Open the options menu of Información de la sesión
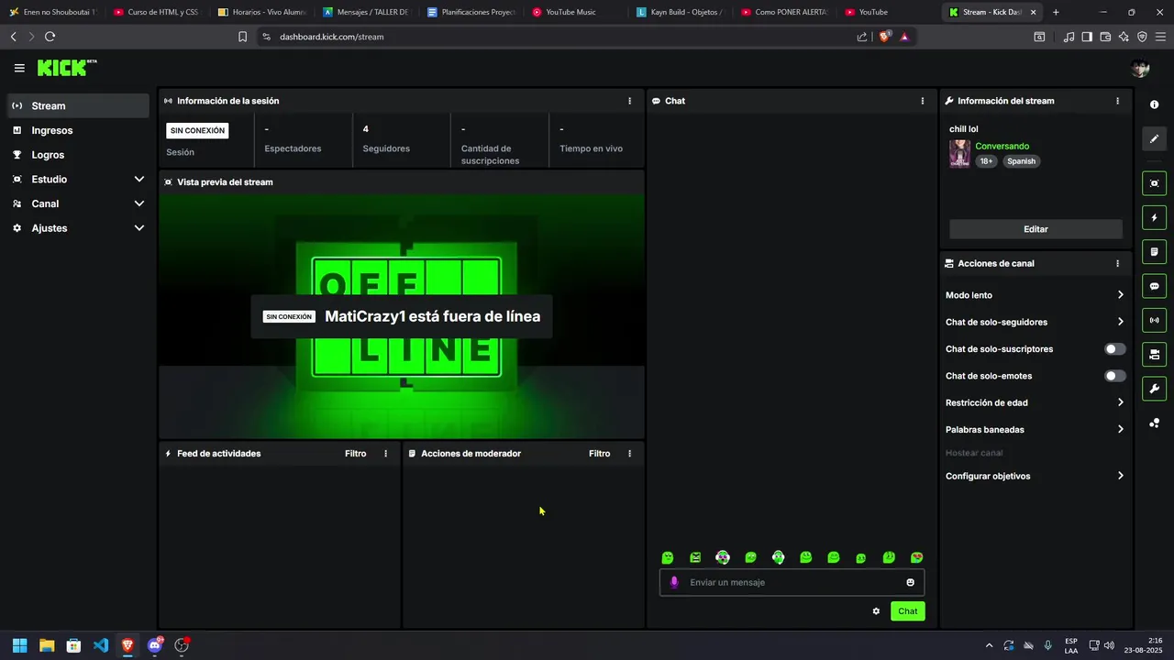This screenshot has width=1174, height=660. coord(629,101)
